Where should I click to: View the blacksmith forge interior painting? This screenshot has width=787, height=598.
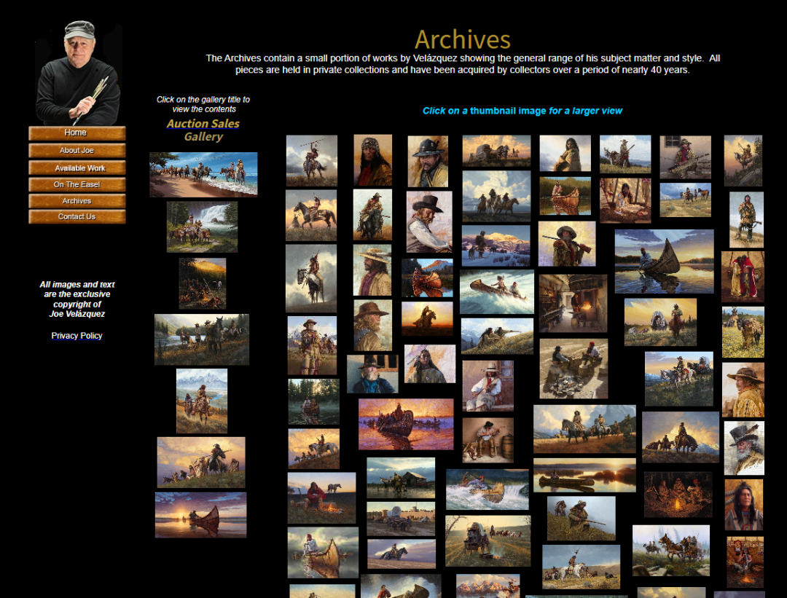click(573, 304)
